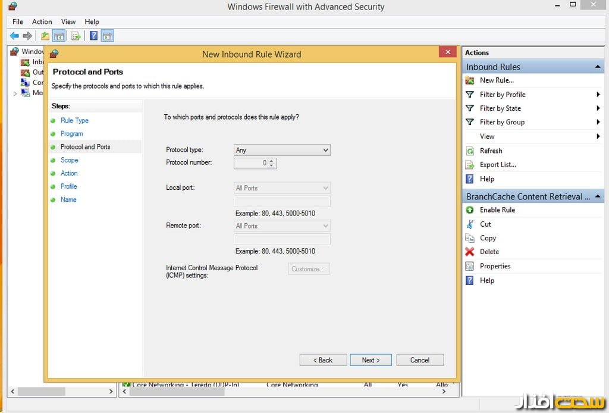Go to the Rule Type wizard step
The height and width of the screenshot is (413, 609).
74,121
